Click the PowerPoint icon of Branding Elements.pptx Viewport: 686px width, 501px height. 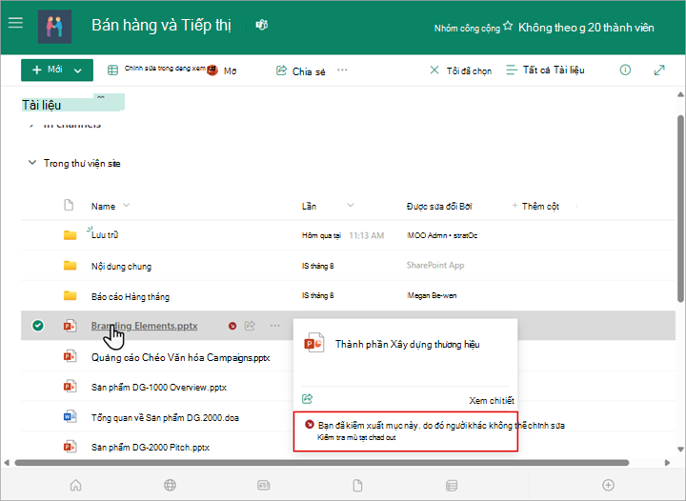(x=70, y=326)
